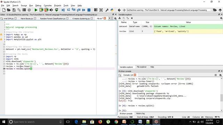Run file with the green play button

pyautogui.click(x=36, y=10)
